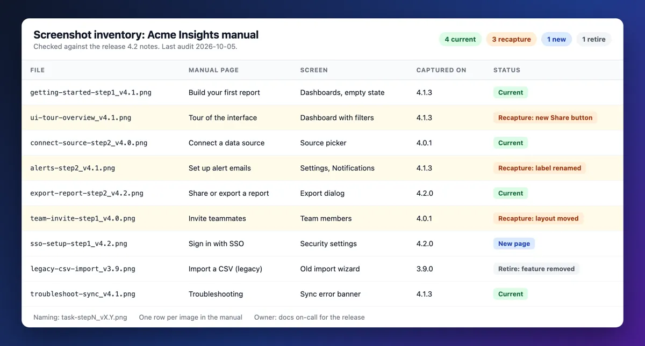The image size is (645, 346).
Task: Click 'Security settings' screen cell
Action: pyautogui.click(x=328, y=244)
